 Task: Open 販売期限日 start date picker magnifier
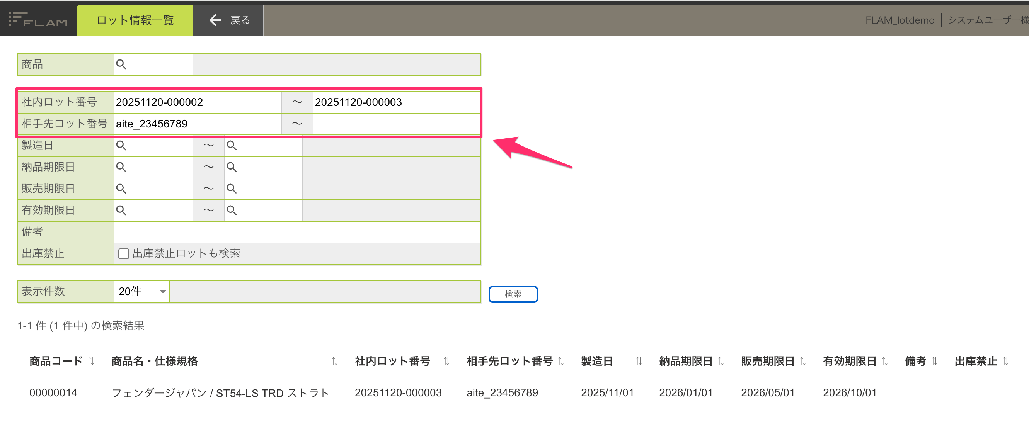coord(121,189)
